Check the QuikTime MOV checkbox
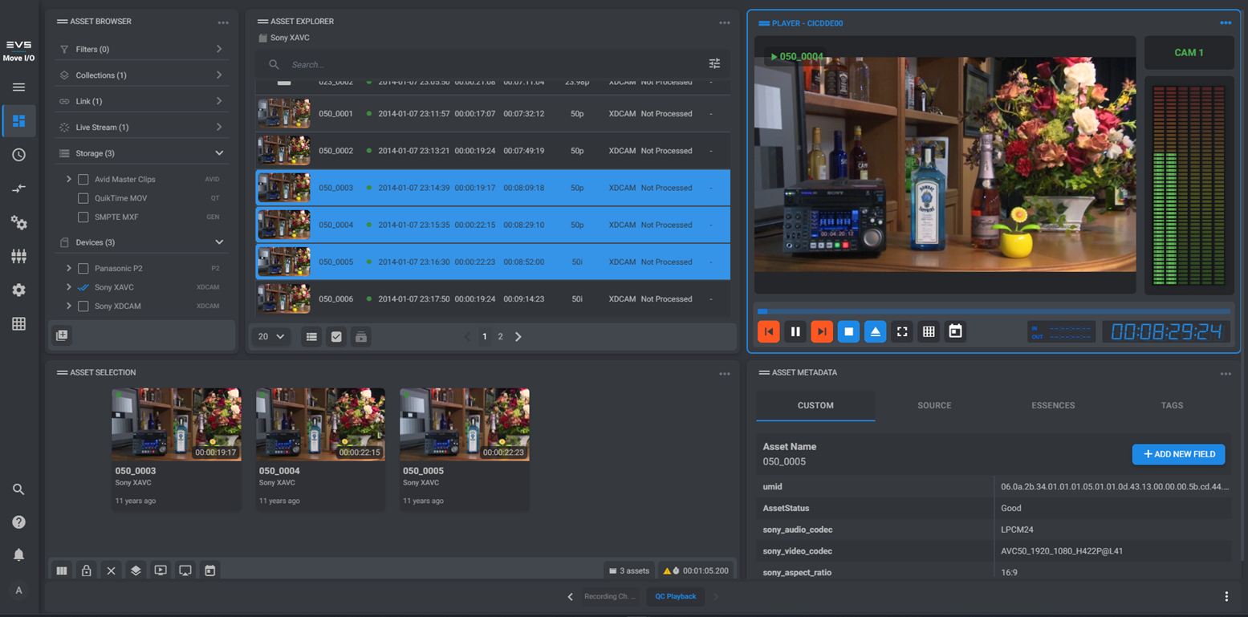 tap(83, 198)
